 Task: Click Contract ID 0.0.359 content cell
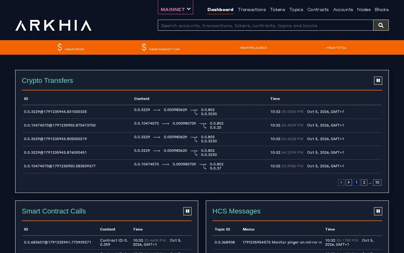point(114,242)
